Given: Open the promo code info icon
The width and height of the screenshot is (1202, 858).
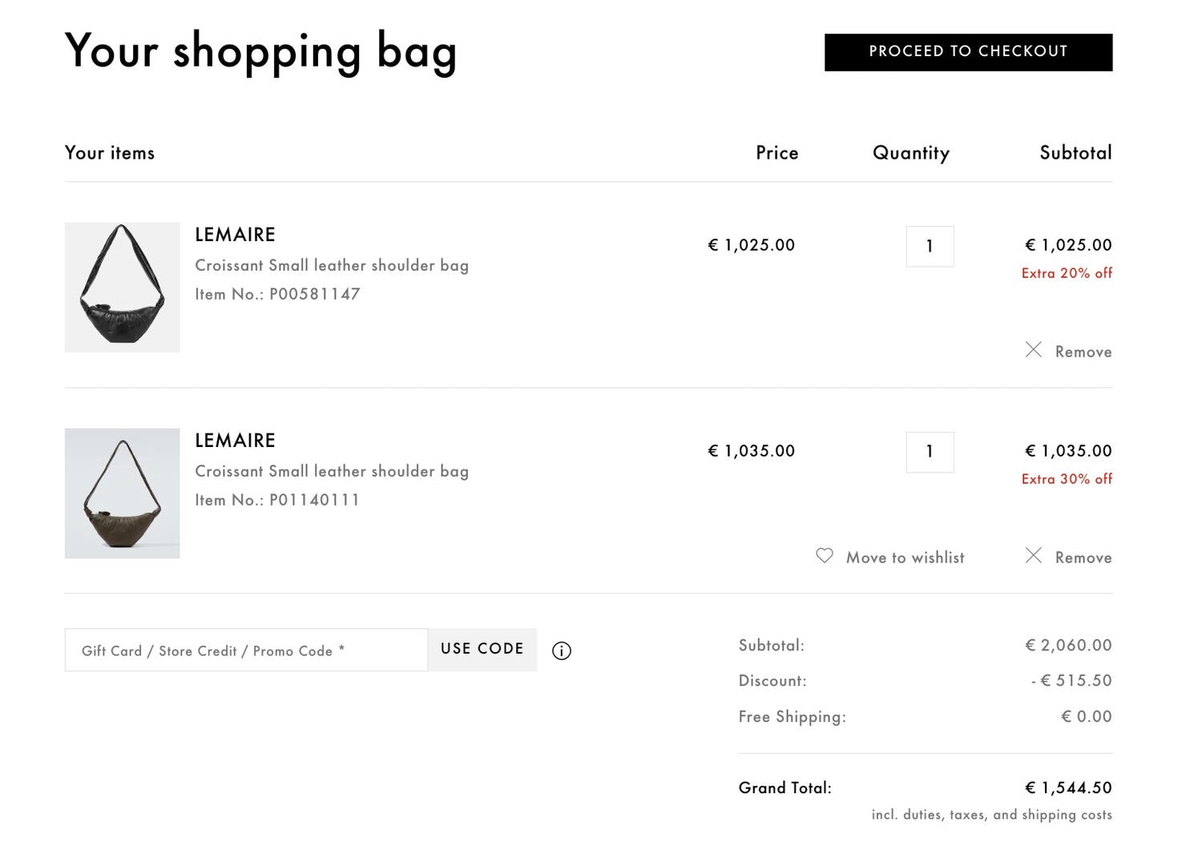Looking at the screenshot, I should pos(562,651).
